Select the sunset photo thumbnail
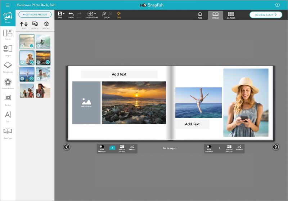Viewport: 288px width, 201px height. click(x=43, y=58)
